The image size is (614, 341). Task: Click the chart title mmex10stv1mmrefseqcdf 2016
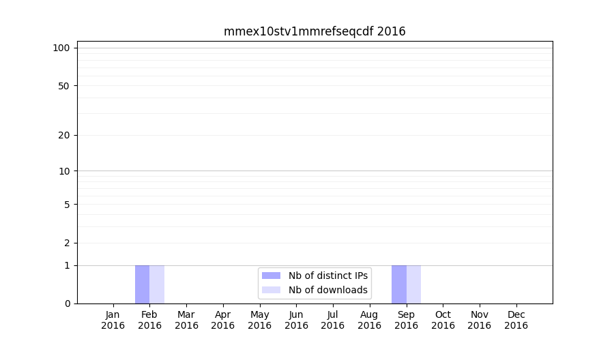tap(315, 31)
